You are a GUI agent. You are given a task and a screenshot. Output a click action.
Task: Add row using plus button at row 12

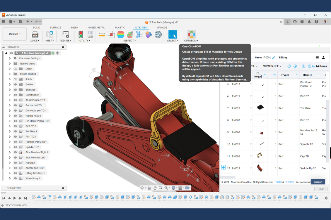[x=223, y=167]
